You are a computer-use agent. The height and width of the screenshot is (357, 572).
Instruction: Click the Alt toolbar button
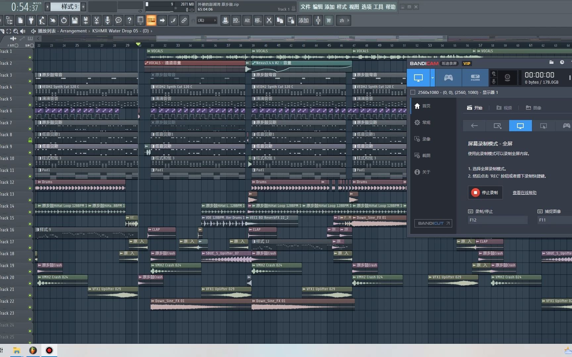pos(247,20)
